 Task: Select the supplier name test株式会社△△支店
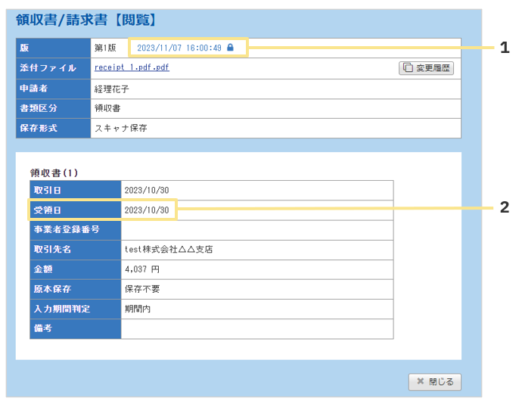168,249
